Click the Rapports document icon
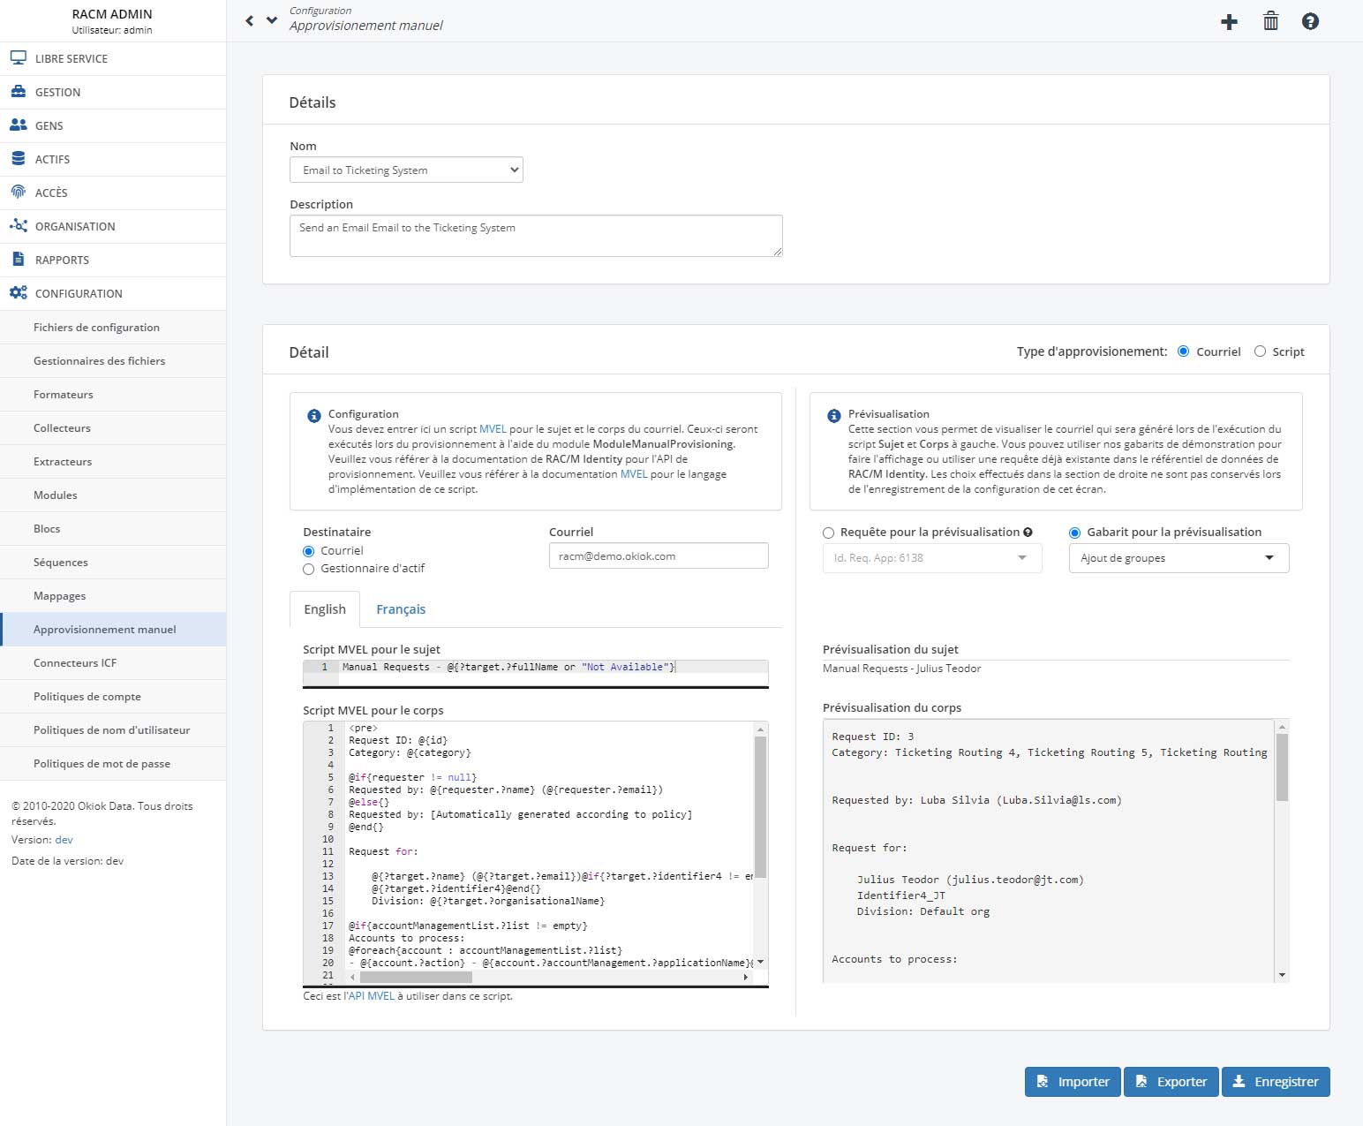1363x1126 pixels. [x=18, y=260]
